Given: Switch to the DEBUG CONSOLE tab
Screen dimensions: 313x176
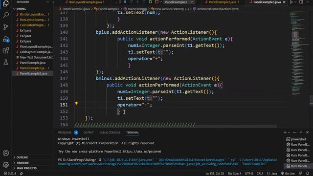Looking at the screenshot, I should tap(110, 132).
